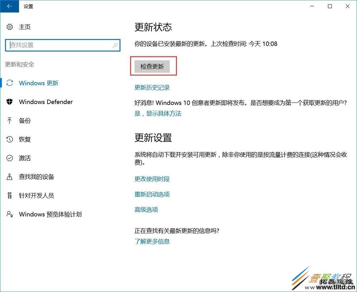Select the 针对开发人员 wrench icon

pyautogui.click(x=9, y=196)
